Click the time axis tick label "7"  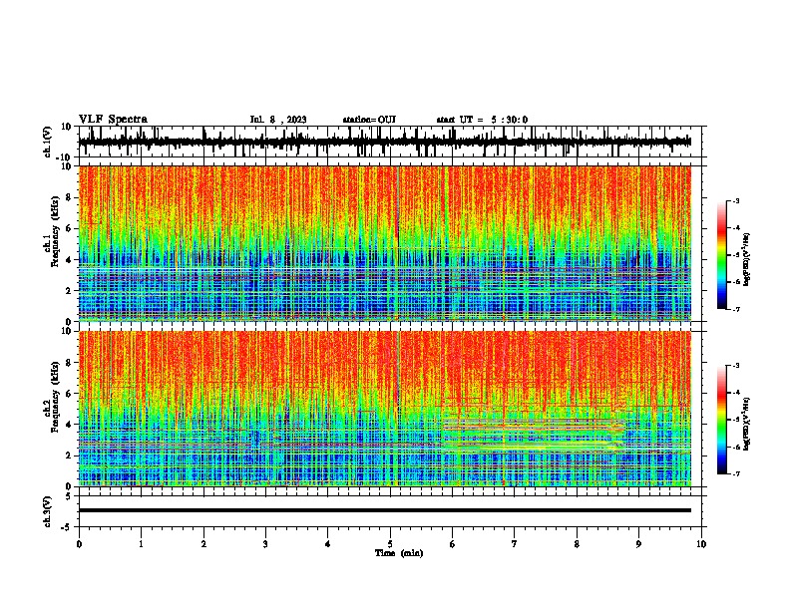[515, 544]
